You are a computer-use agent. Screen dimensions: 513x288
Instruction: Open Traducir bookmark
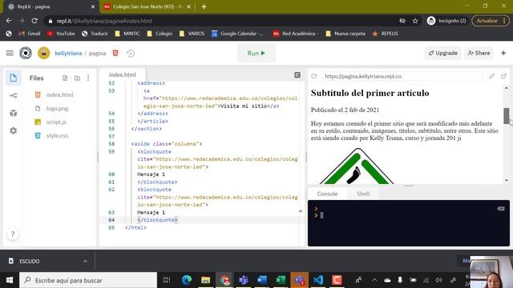[95, 34]
